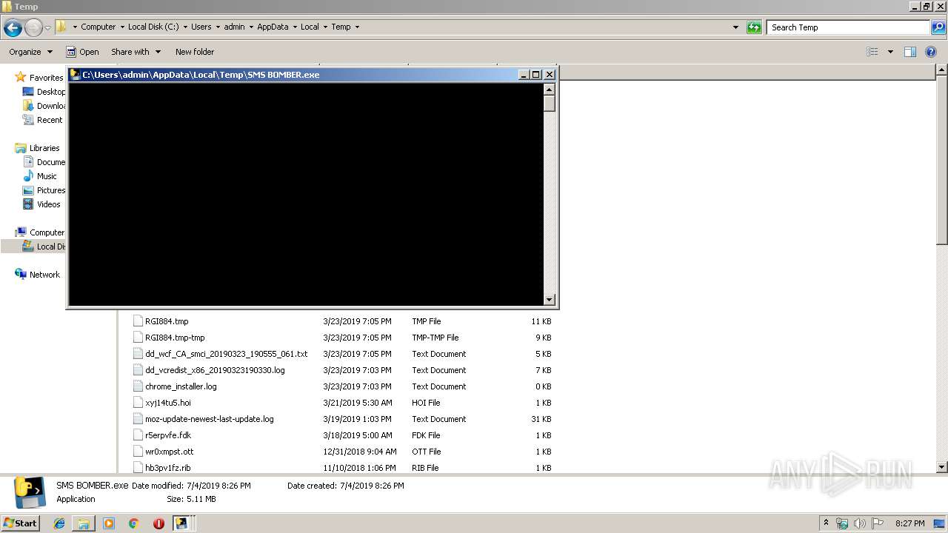Click the Back navigation arrow in Explorer

point(13,27)
